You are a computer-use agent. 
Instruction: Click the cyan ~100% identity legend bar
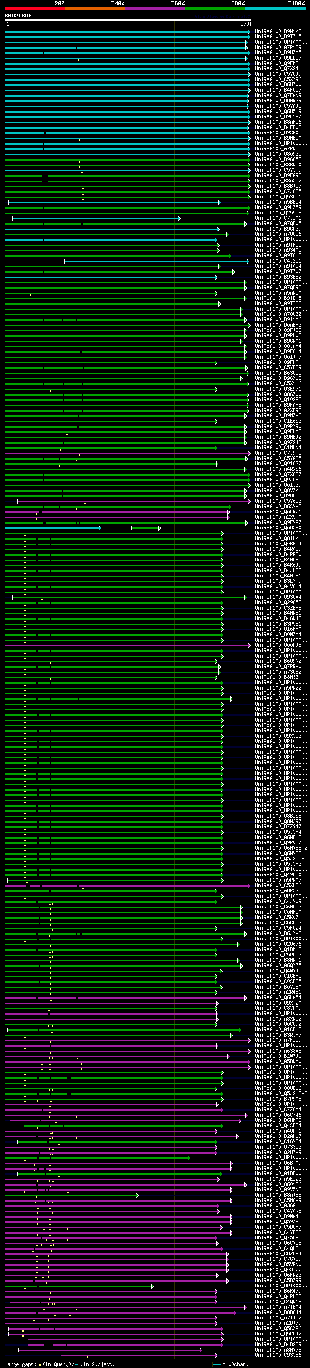276,9
